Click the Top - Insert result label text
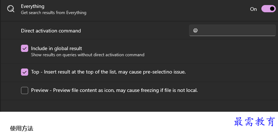Image resolution: width=278 pixels, height=133 pixels. pos(108,72)
